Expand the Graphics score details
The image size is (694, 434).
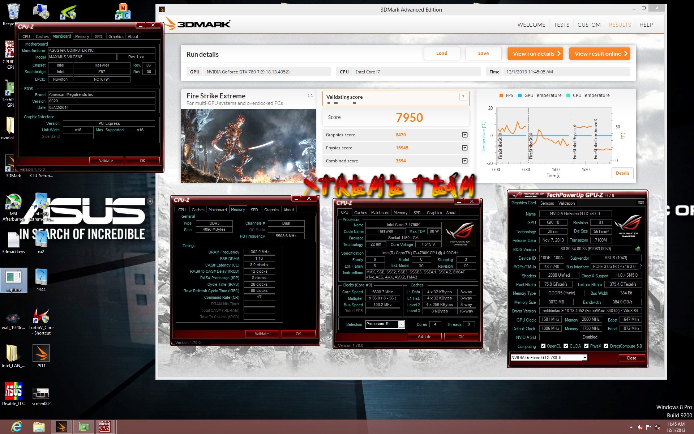point(465,135)
